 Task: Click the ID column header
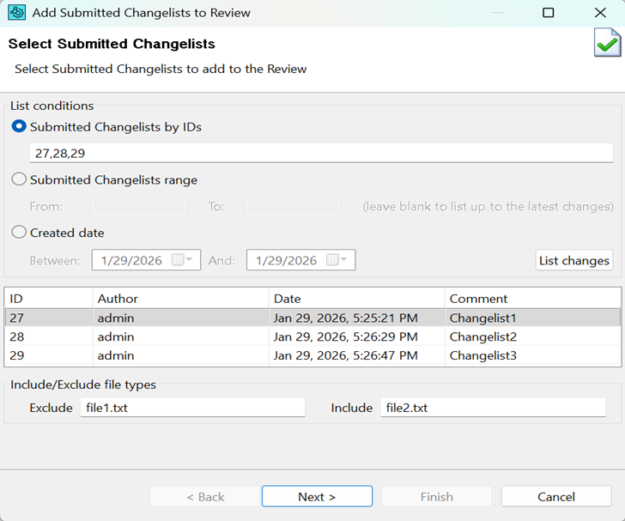(x=49, y=298)
